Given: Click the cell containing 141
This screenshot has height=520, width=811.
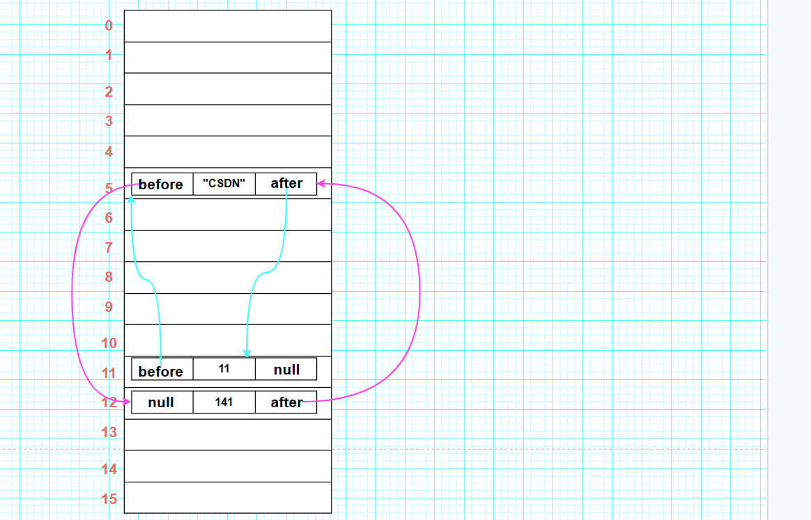Looking at the screenshot, I should pos(224,402).
